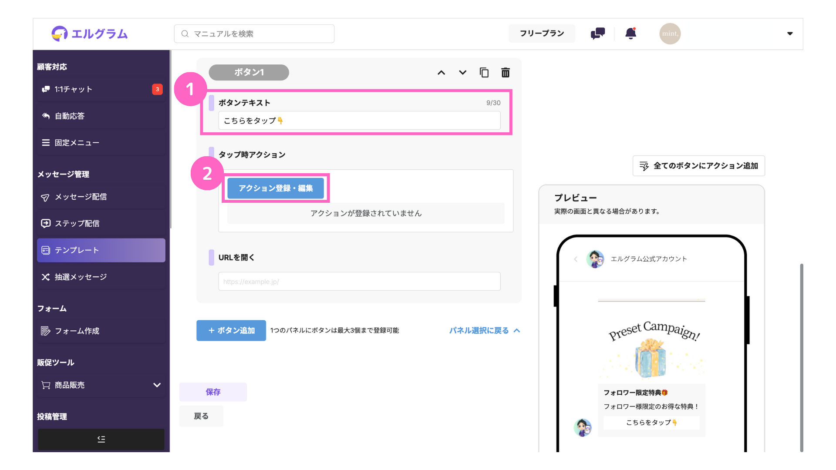
Task: Click the sidebar scrollbar
Action: (171, 139)
